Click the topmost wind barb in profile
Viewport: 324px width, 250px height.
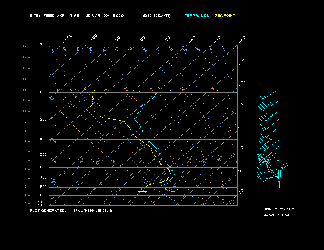tap(268, 94)
